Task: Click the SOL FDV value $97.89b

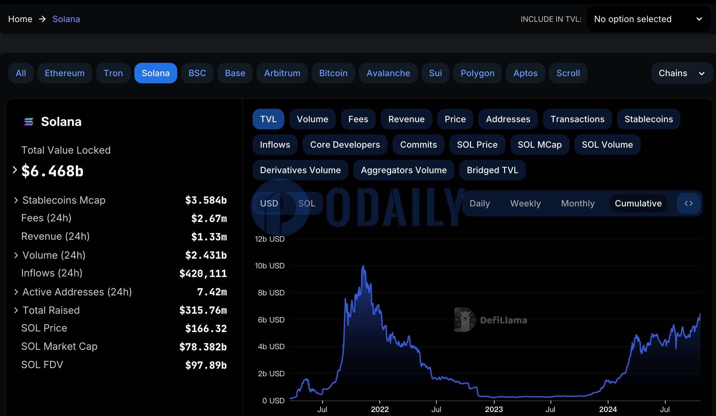Action: pos(206,365)
